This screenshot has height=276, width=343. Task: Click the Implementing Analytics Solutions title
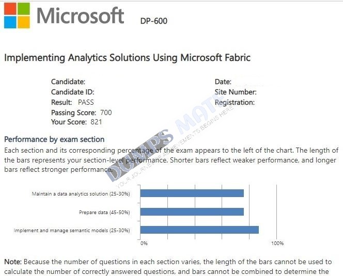click(x=127, y=58)
